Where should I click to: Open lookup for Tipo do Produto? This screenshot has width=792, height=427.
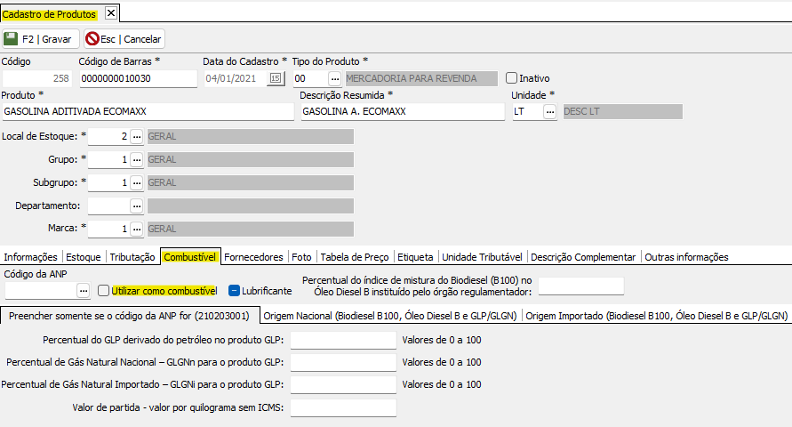pyautogui.click(x=334, y=78)
